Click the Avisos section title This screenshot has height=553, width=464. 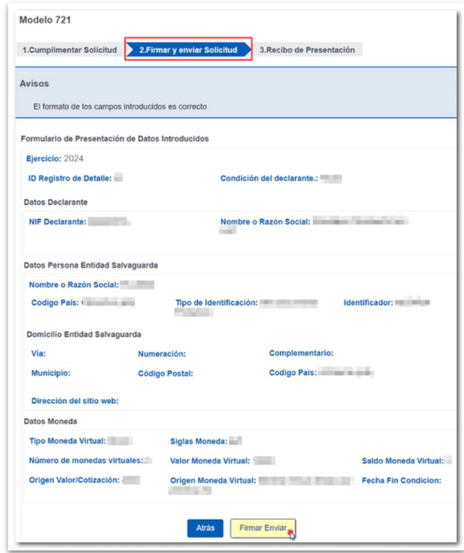point(34,84)
